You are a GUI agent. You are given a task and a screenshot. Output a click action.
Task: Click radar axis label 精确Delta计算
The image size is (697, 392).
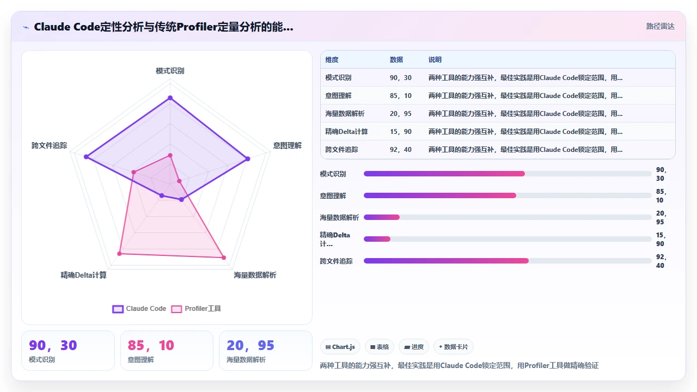84,275
